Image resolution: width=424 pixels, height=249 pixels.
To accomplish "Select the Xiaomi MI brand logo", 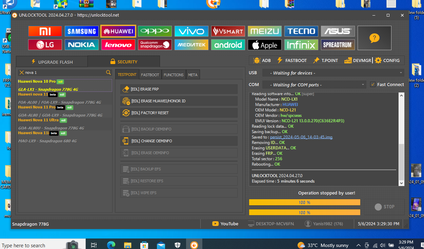I will coord(45,31).
